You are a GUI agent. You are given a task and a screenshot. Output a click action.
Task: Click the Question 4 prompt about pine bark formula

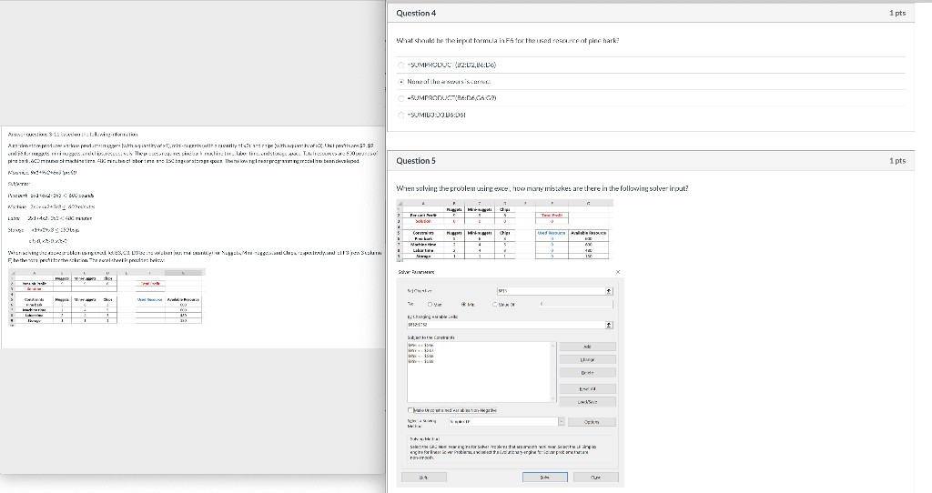pyautogui.click(x=508, y=40)
